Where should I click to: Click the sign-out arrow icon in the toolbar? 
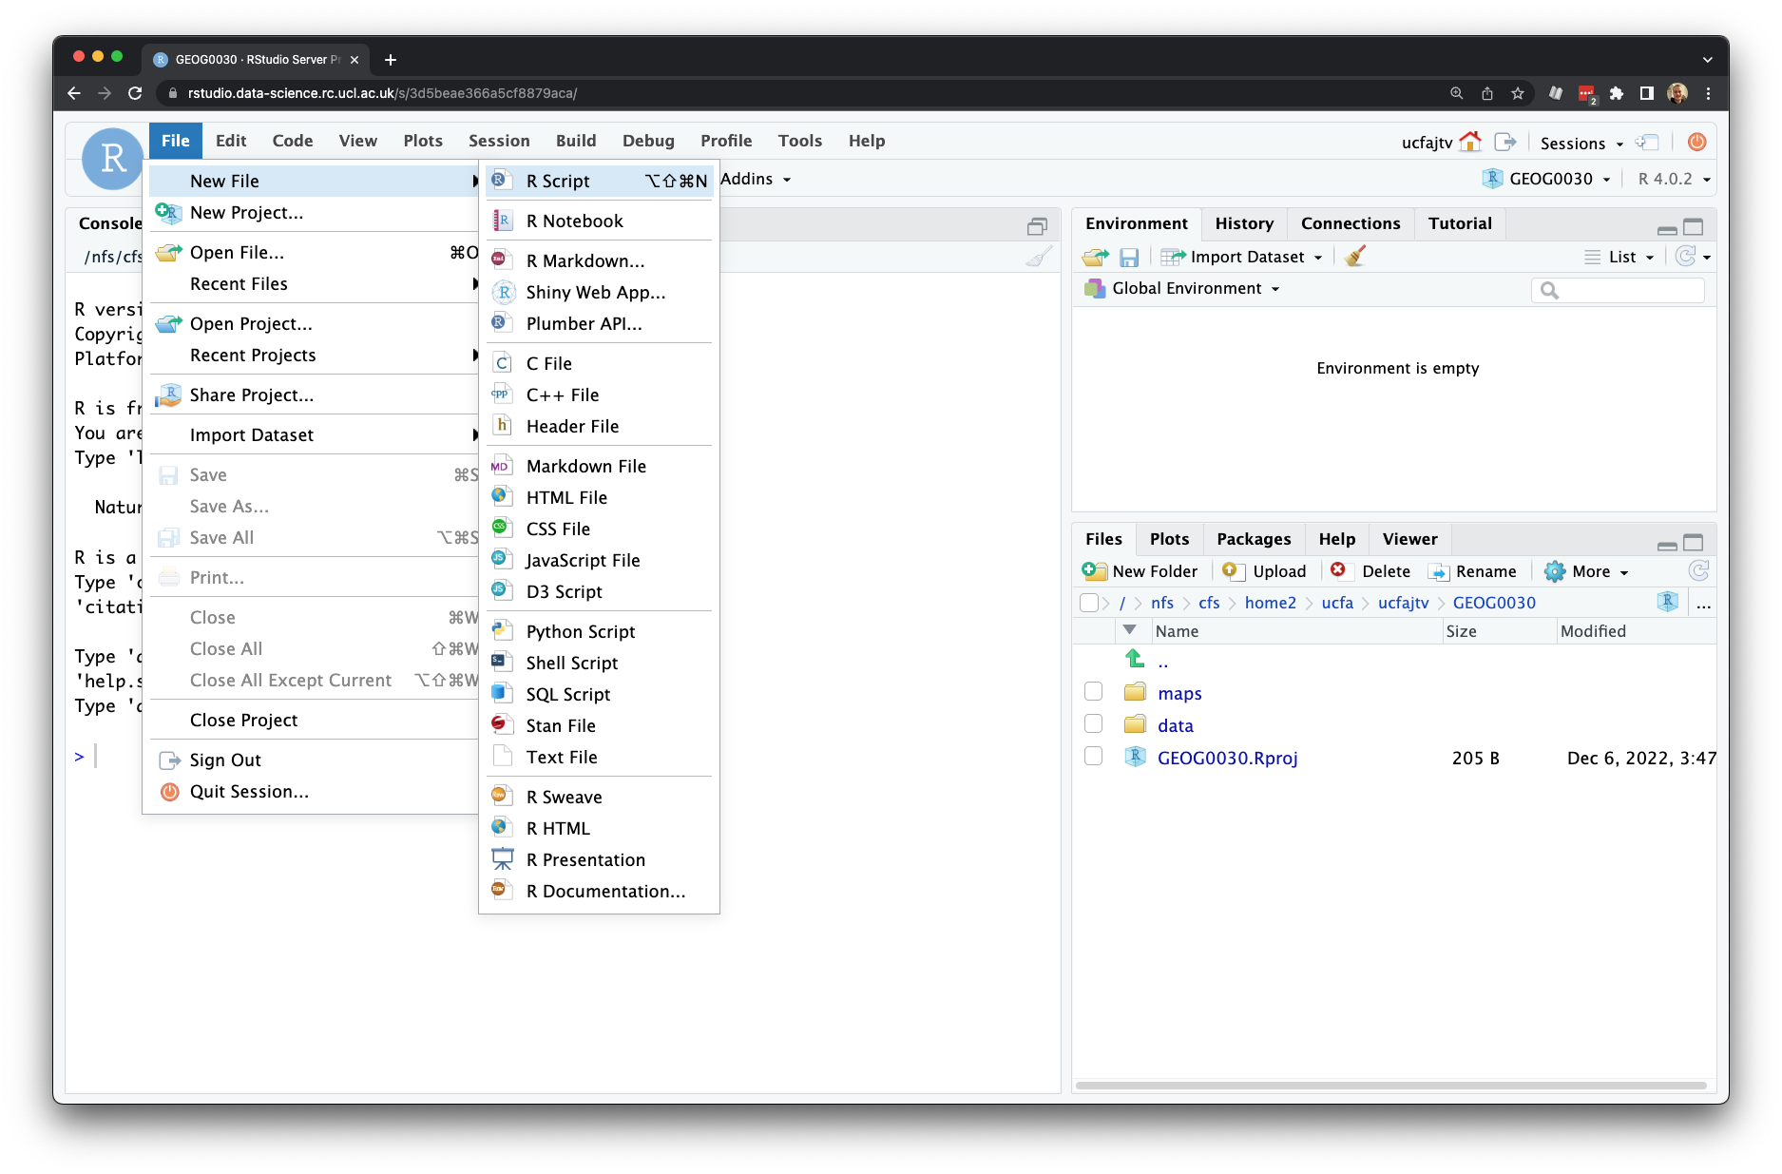[1505, 143]
